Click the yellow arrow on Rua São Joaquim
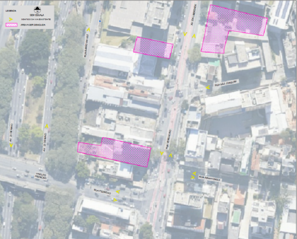Viewport: 297px width, 239px height. point(208,87)
